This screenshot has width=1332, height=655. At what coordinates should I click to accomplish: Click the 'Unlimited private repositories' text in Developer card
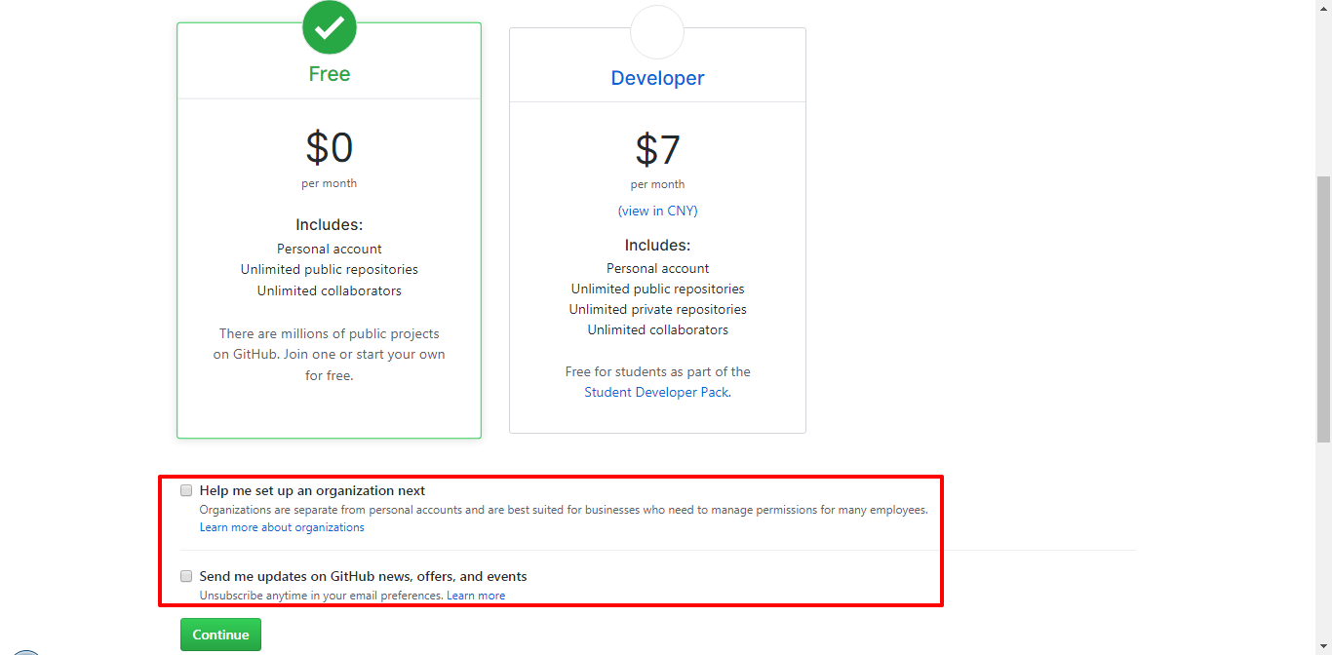(657, 309)
